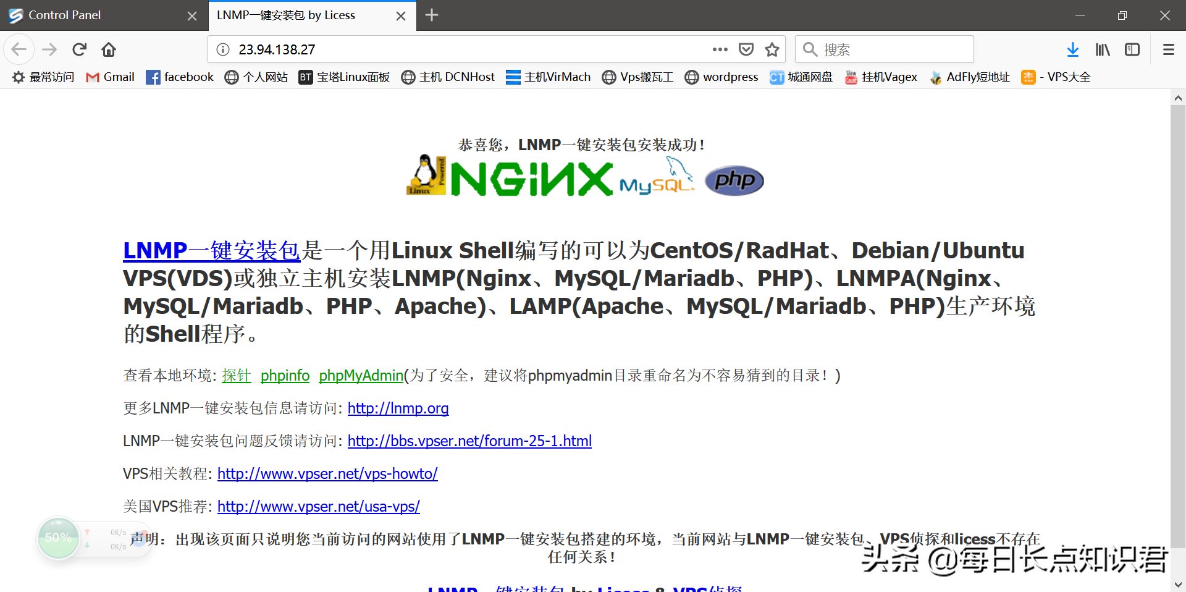Go forward to the next page
1186x592 pixels.
tap(49, 49)
